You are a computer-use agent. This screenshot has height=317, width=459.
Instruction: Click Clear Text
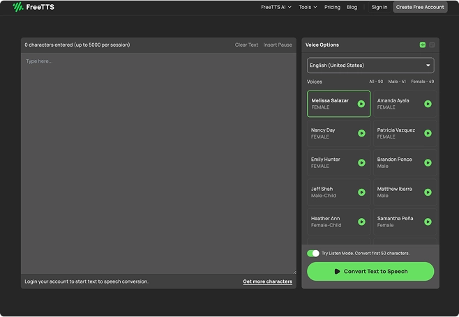[246, 45]
